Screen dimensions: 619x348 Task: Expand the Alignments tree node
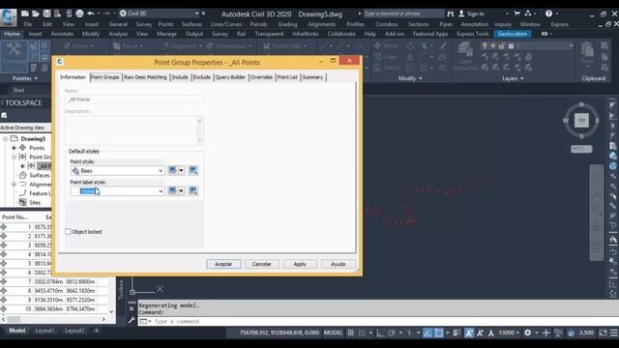[x=14, y=185]
